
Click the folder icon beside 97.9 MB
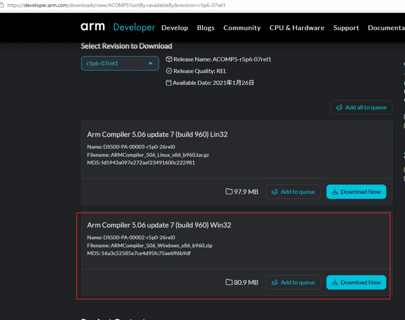pos(229,191)
